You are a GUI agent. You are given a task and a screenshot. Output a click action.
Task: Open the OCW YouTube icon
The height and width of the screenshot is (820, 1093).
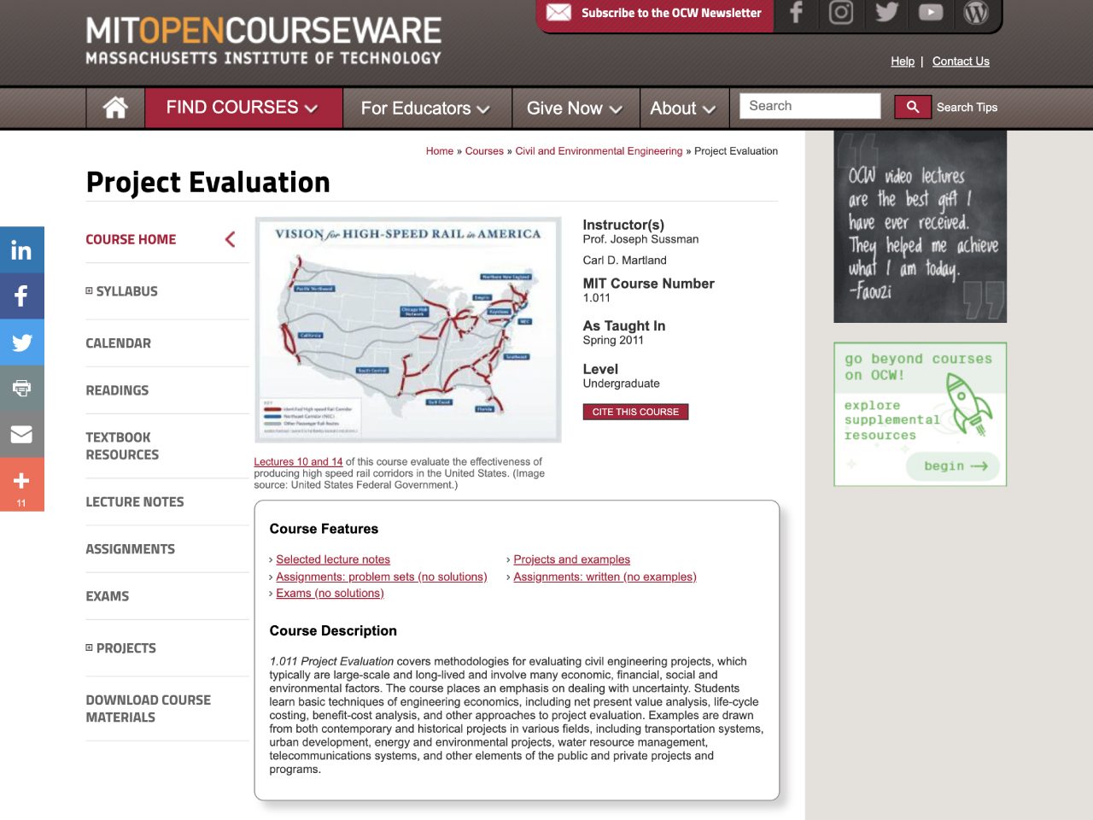point(931,13)
